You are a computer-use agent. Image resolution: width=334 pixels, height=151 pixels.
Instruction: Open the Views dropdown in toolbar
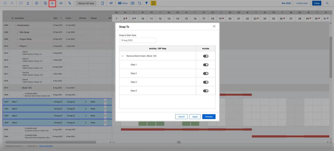click(x=123, y=3)
